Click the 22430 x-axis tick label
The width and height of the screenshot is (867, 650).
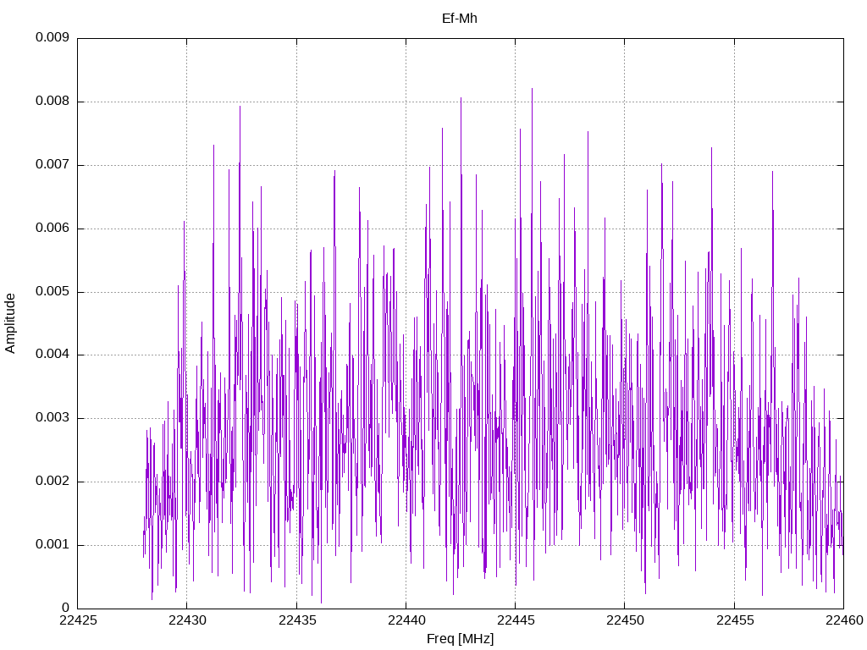(187, 620)
